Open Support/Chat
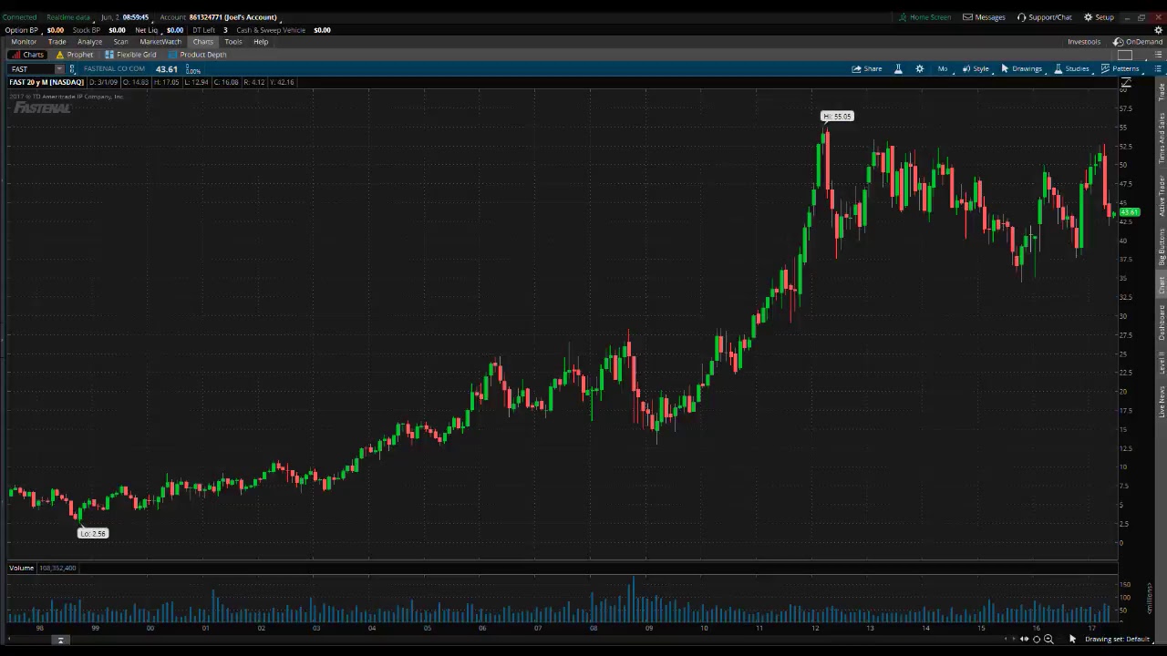This screenshot has height=656, width=1167. pos(1045,17)
